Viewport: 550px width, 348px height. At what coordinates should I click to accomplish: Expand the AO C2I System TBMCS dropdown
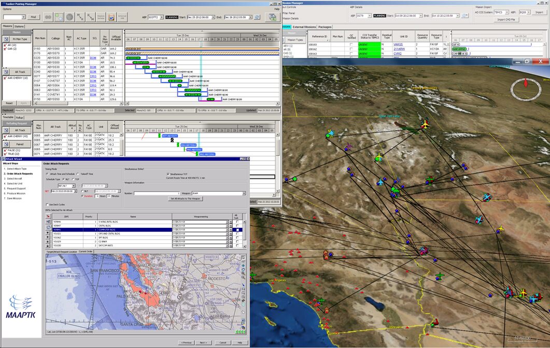coord(507,12)
